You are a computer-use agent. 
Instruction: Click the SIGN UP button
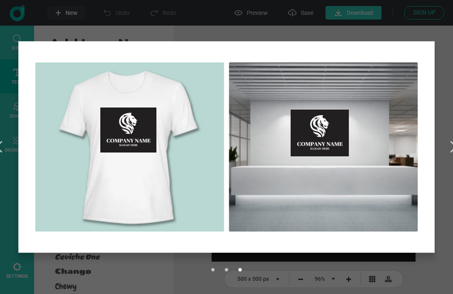[424, 13]
